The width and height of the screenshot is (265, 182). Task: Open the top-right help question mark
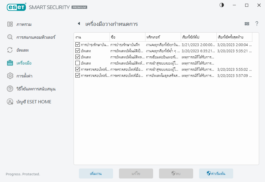click(257, 24)
